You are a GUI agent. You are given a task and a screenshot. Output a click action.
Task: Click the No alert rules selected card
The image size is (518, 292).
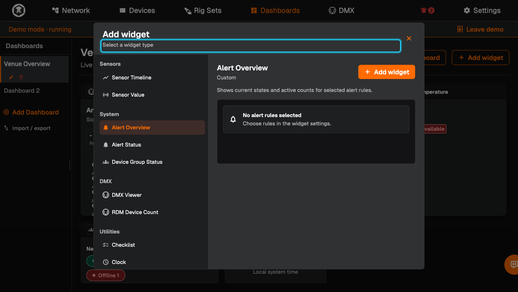(x=316, y=119)
